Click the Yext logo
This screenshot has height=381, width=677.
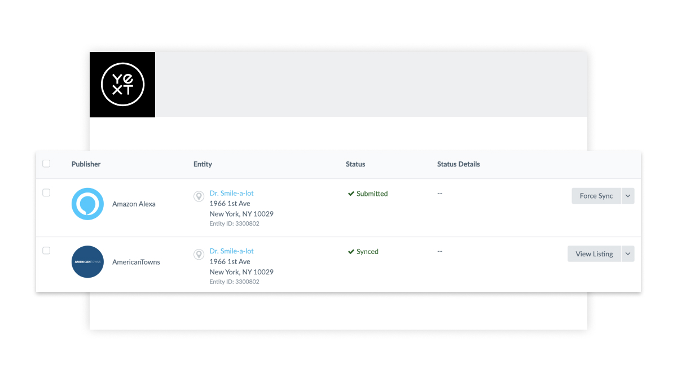click(x=122, y=85)
